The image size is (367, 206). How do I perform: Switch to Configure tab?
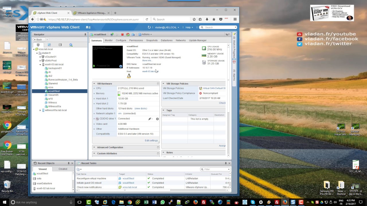[x=121, y=40]
